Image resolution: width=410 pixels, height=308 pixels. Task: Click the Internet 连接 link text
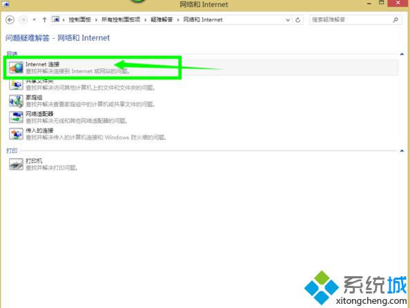pos(43,64)
